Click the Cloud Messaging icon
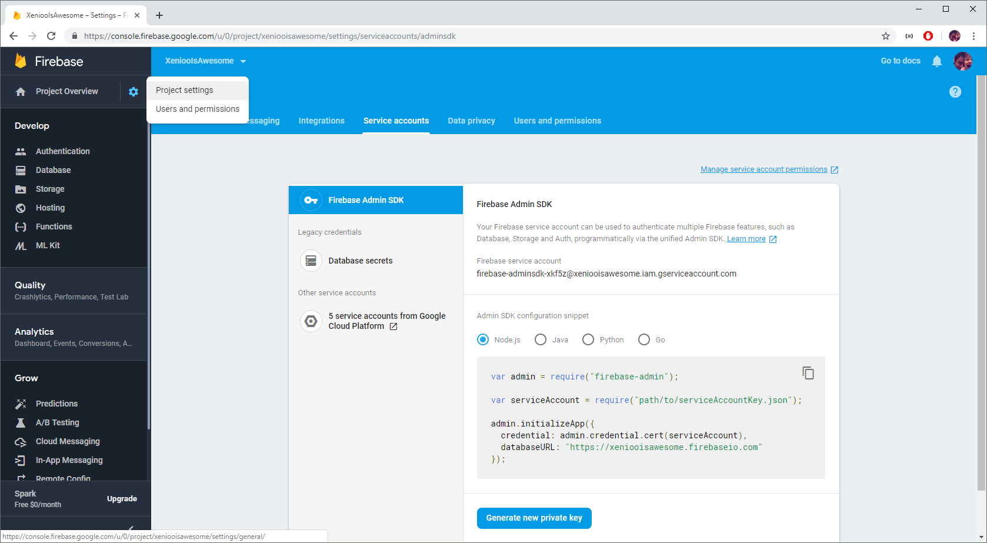Viewport: 987px width, 543px height. 21,442
